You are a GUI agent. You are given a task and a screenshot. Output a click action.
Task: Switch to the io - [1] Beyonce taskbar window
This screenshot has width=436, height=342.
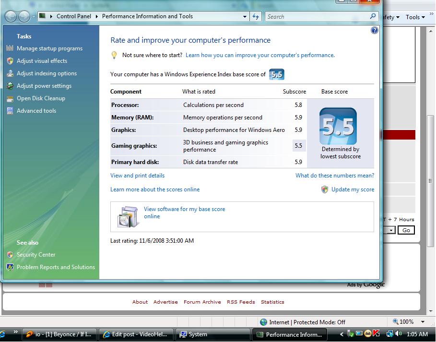[59, 334]
